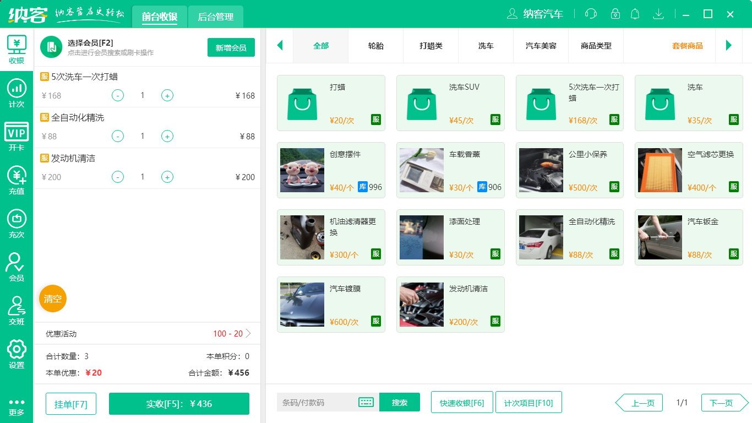This screenshot has height=423, width=752.
Task: Open the 充值 recharge sidebar icon
Action: [x=17, y=181]
